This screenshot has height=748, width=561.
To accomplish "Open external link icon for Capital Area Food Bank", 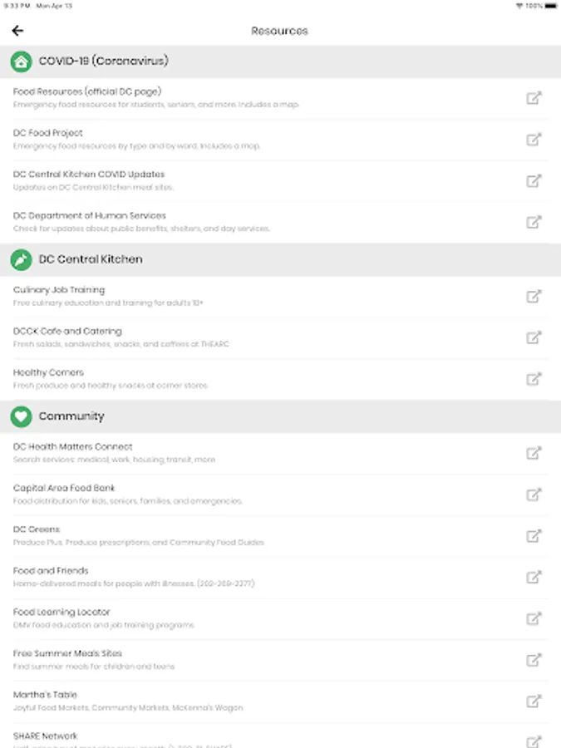I will pyautogui.click(x=534, y=495).
